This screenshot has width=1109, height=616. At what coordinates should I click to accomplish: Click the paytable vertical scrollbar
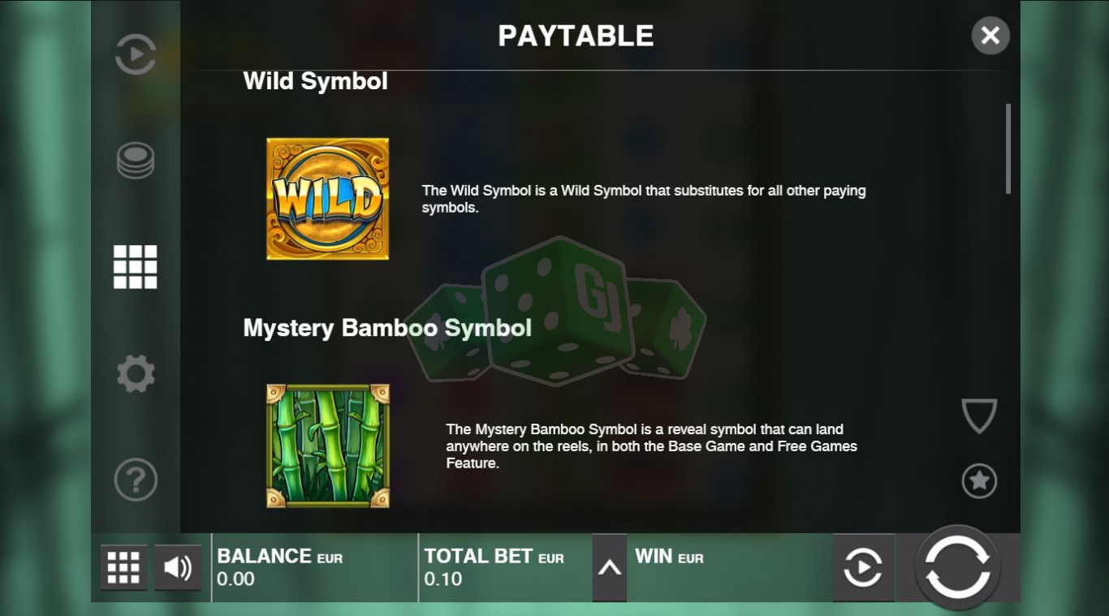tap(1008, 149)
